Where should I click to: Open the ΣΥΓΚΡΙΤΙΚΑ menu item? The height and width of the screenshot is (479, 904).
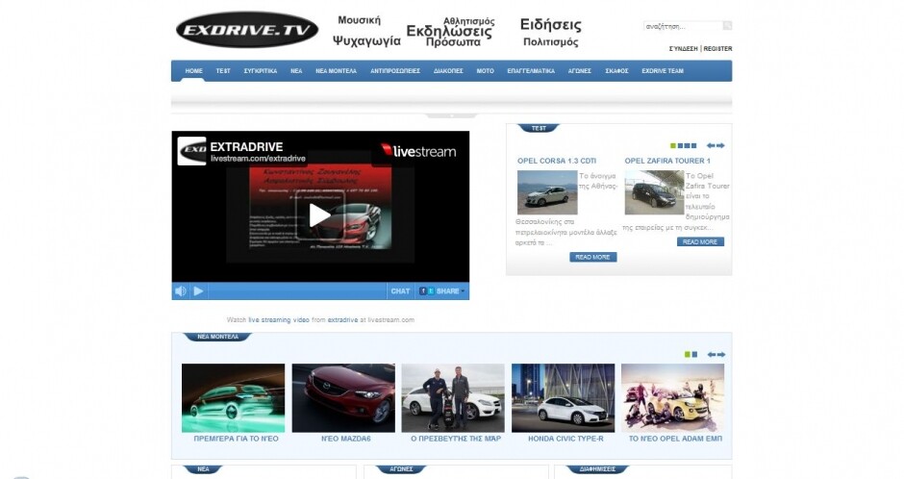tap(261, 71)
